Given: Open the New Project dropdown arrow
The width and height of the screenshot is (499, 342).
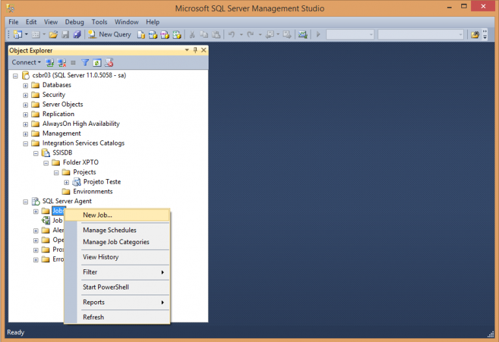Looking at the screenshot, I should (x=27, y=34).
